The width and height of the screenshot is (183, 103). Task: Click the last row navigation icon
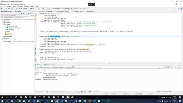(x=71, y=92)
